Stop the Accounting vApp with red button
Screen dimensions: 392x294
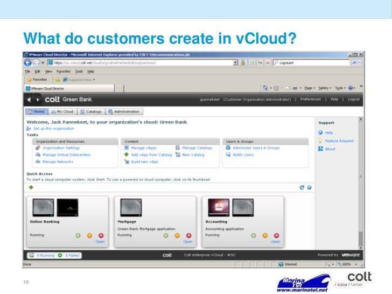(x=277, y=235)
